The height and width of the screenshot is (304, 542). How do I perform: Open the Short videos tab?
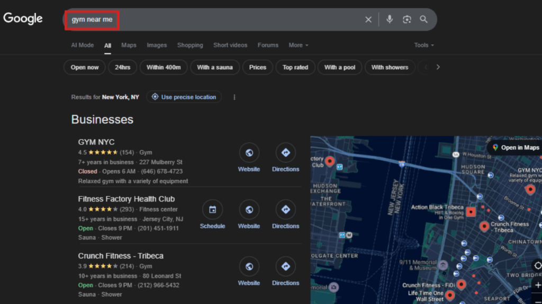tap(230, 45)
